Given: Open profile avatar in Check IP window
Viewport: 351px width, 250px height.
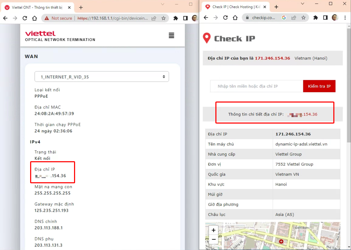Looking at the screenshot, I should coord(335,18).
